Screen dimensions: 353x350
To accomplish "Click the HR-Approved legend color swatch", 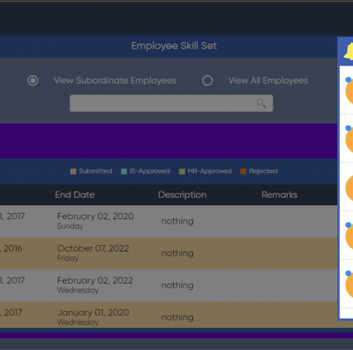I will coord(182,171).
